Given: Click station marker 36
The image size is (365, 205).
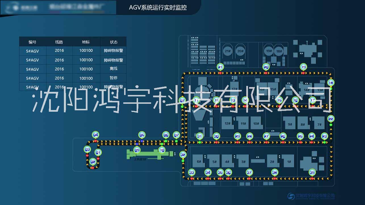Looking at the screenshot, I should (228, 172).
